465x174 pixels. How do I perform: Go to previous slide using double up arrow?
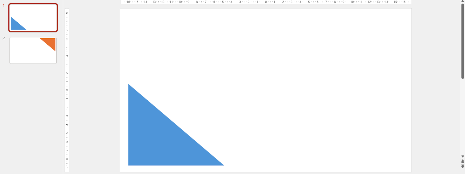pyautogui.click(x=463, y=161)
